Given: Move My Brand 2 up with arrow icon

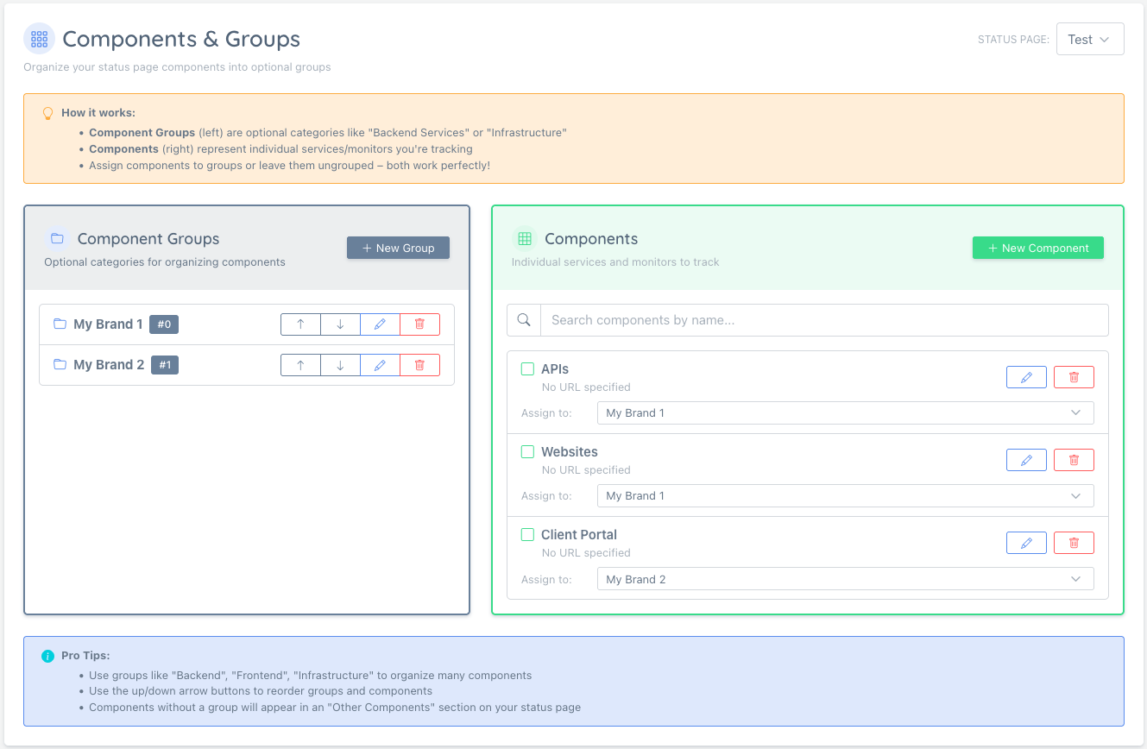Looking at the screenshot, I should coord(300,364).
